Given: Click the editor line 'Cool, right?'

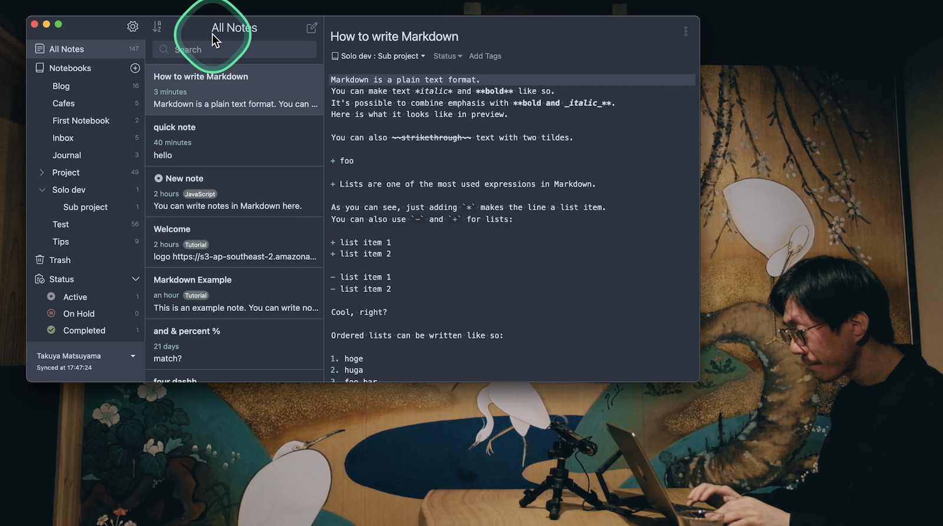Looking at the screenshot, I should 359,312.
